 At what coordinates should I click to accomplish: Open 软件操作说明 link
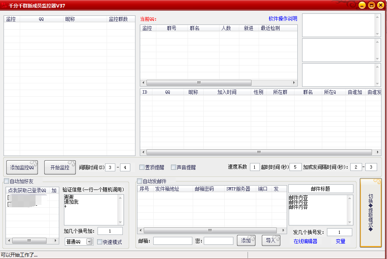point(283,19)
